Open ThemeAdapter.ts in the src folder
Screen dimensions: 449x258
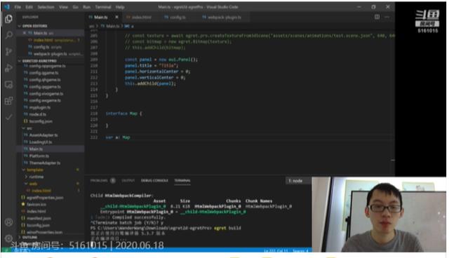44,163
